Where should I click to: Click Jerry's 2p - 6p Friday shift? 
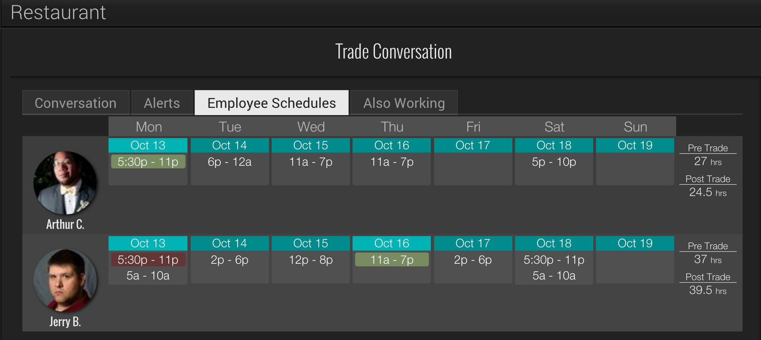(473, 260)
